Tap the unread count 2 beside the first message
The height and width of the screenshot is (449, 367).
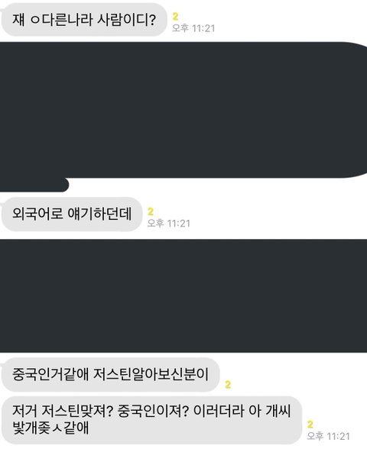click(175, 17)
